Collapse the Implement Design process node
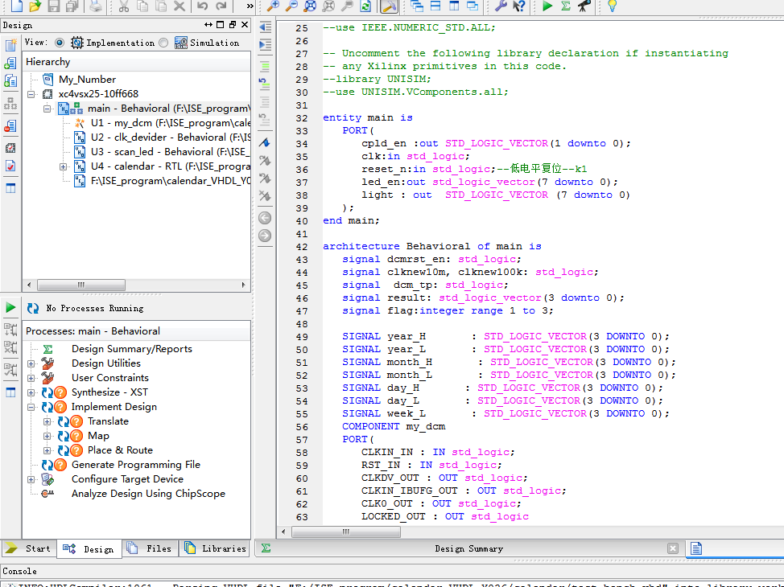This screenshot has height=587, width=784. pyautogui.click(x=31, y=407)
